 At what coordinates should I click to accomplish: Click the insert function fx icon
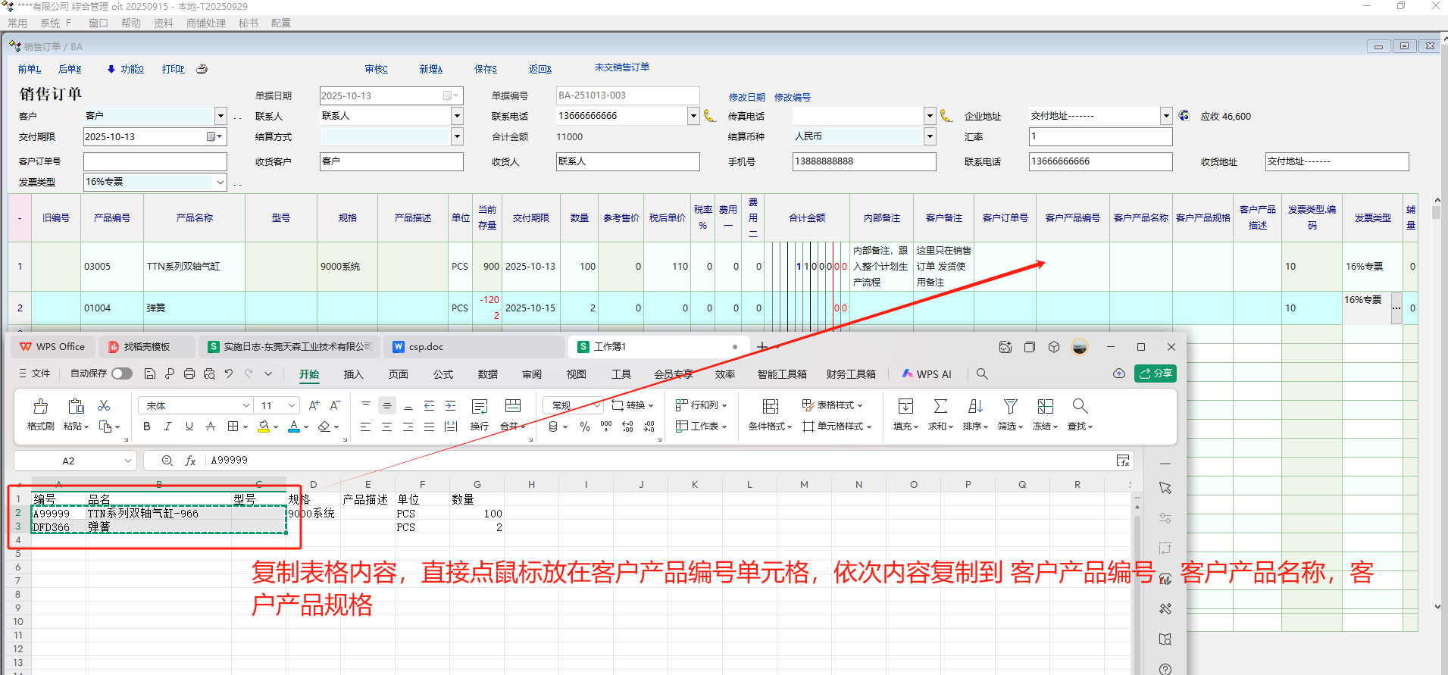pyautogui.click(x=190, y=461)
